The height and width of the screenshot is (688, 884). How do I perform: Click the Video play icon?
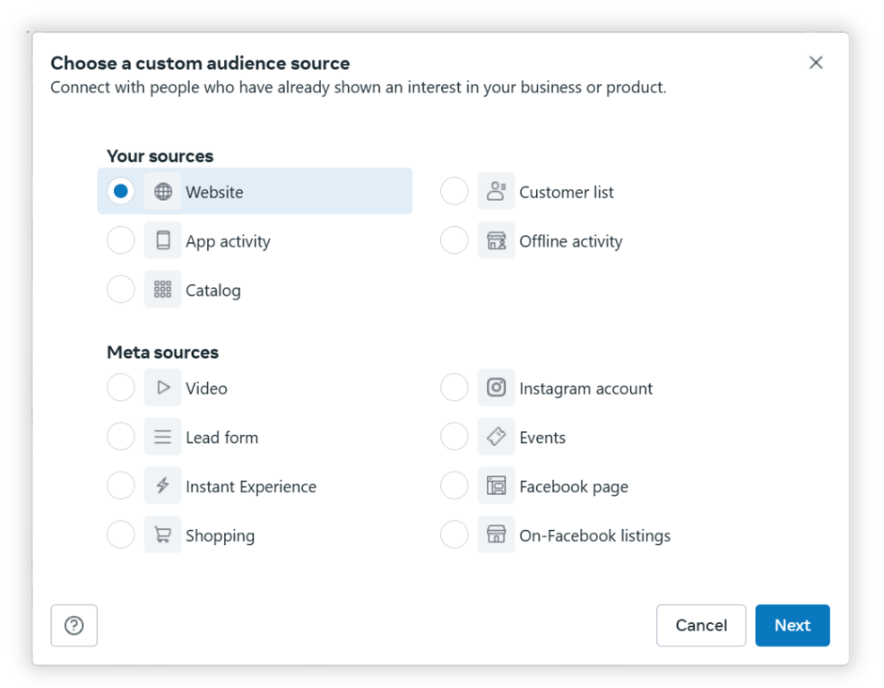click(x=163, y=387)
